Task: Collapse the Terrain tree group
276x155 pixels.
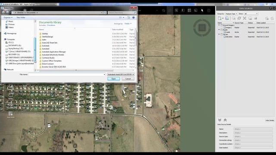Action: pos(219,34)
